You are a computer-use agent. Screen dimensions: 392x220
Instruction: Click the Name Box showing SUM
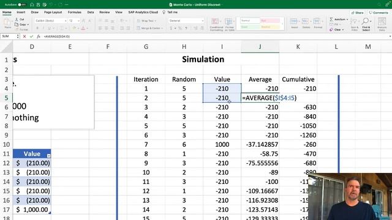pyautogui.click(x=8, y=37)
